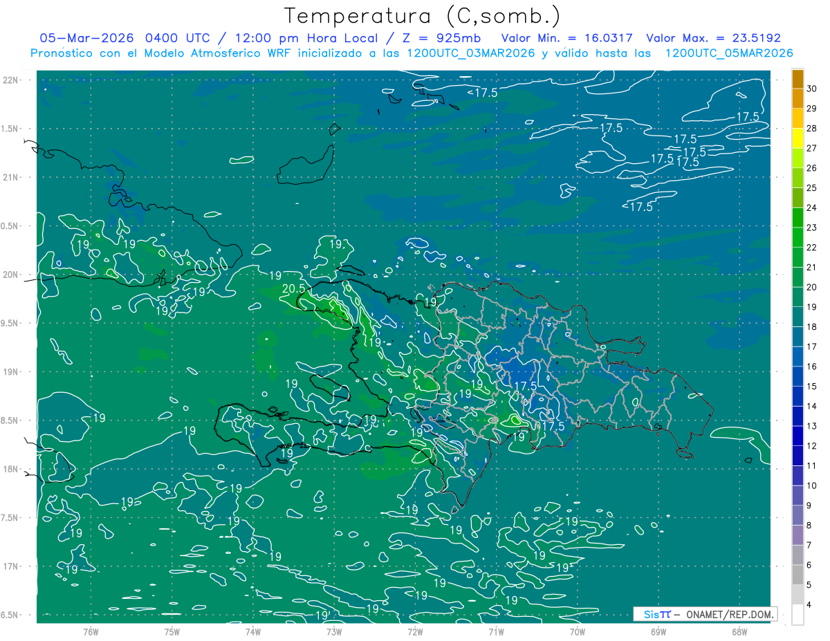Click the '76W' longitude axis label
The image size is (830, 641).
pyautogui.click(x=91, y=631)
